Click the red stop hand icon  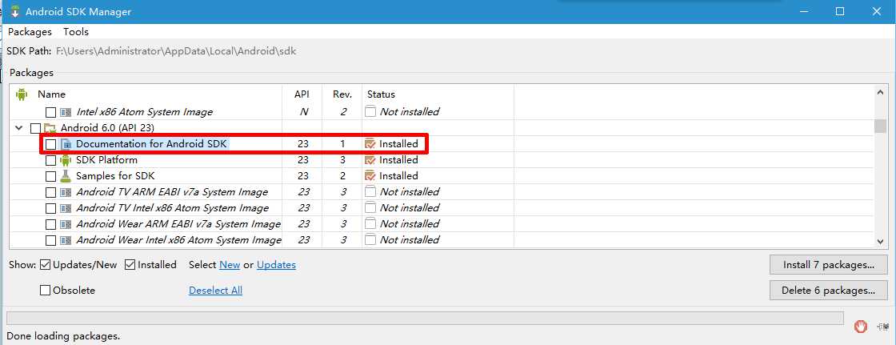(861, 327)
